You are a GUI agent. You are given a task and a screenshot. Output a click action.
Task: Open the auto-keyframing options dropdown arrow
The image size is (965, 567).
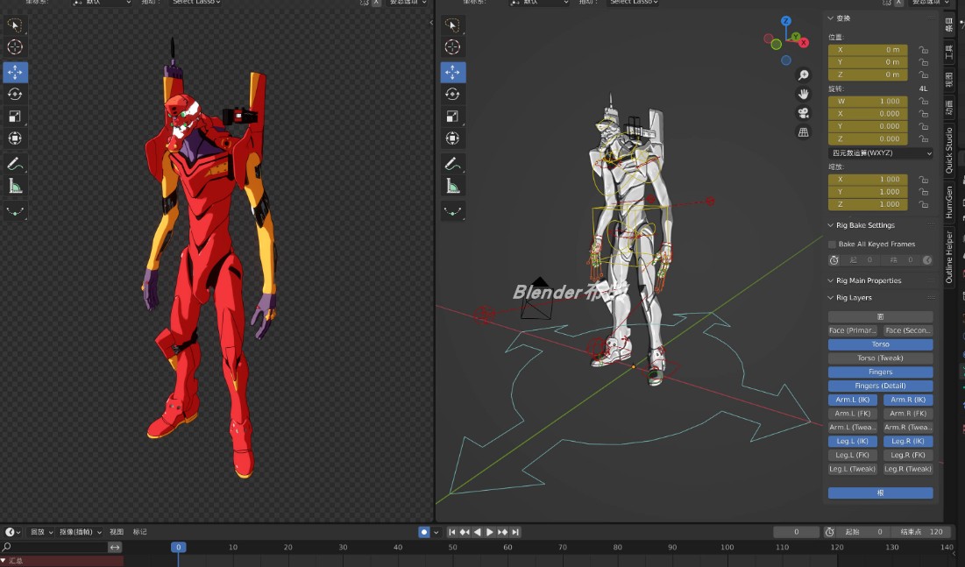436,533
